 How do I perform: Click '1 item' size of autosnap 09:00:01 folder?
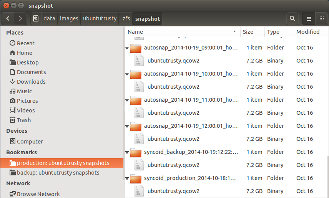254,48
